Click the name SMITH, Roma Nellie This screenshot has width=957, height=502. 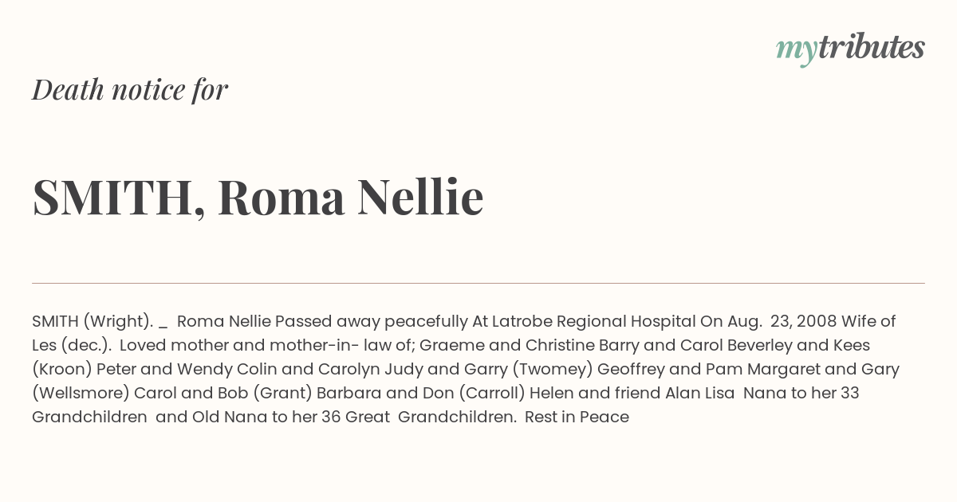coord(258,198)
